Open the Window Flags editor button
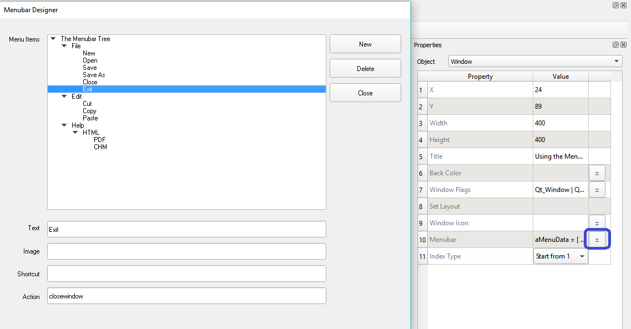Screen dimensions: 631x329 point(597,189)
